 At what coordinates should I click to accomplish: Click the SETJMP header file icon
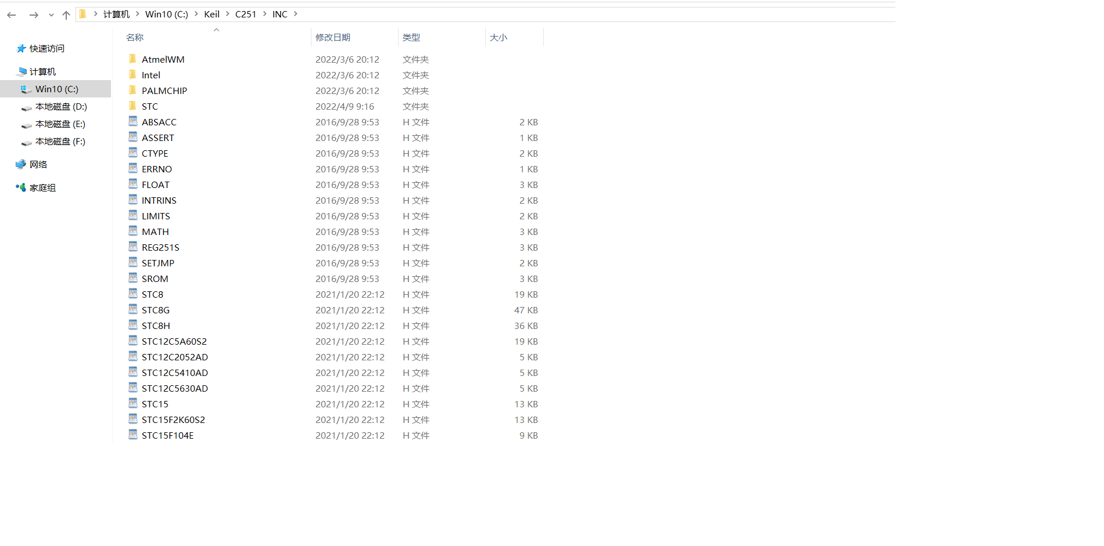(132, 262)
